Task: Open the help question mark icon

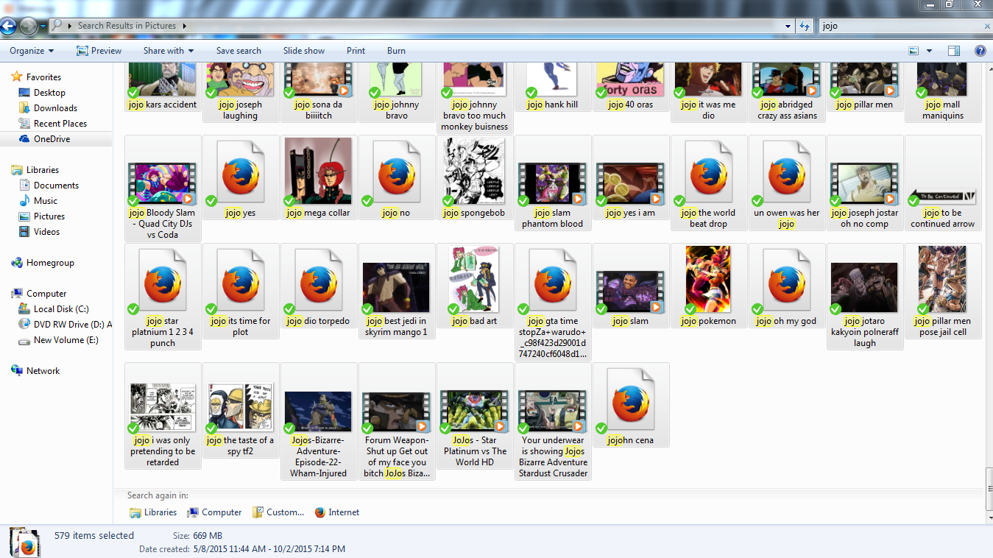Action: point(980,51)
